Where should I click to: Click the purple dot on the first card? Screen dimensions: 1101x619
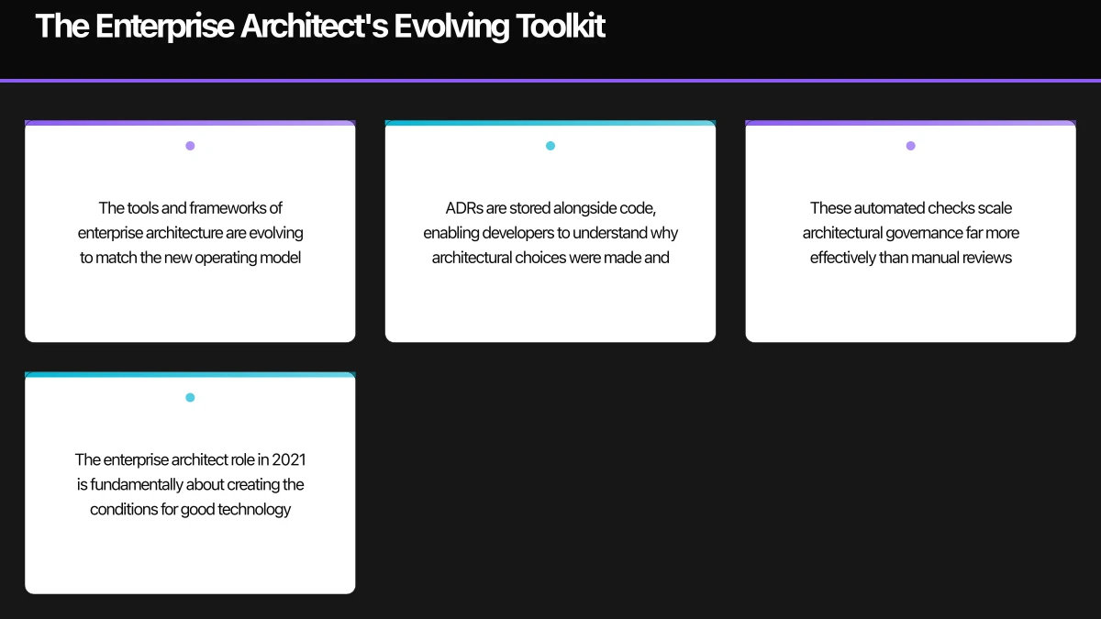click(190, 145)
